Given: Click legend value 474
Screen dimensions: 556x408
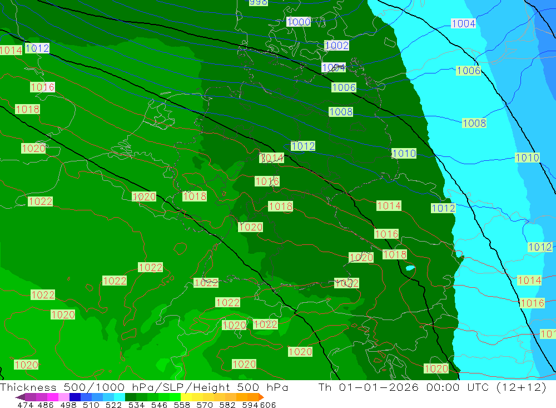Looking at the screenshot, I should tap(26, 405).
